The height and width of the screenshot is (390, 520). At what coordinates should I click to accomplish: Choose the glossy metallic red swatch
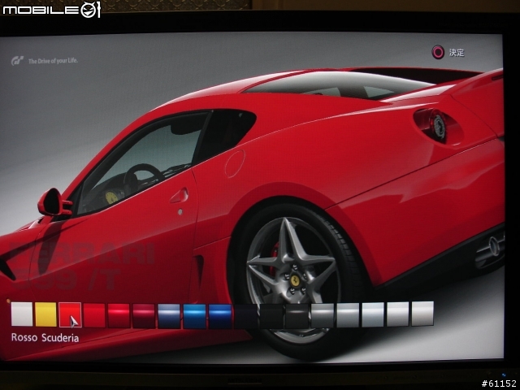pyautogui.click(x=119, y=316)
